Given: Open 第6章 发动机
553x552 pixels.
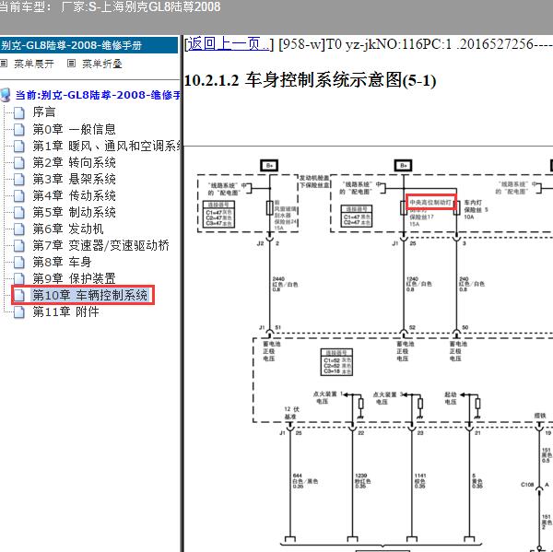Looking at the screenshot, I should point(68,229).
